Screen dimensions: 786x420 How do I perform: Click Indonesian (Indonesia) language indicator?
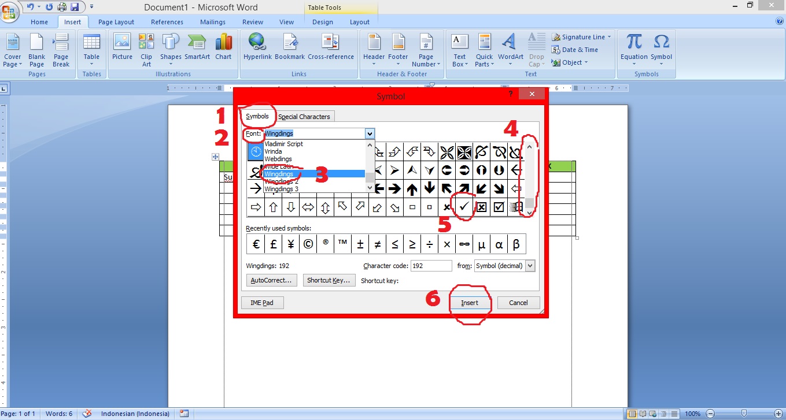(x=135, y=414)
